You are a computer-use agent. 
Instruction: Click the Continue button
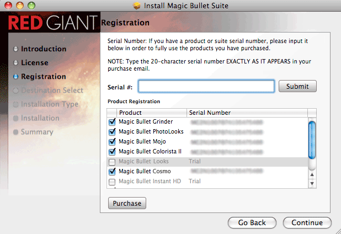[307, 223]
